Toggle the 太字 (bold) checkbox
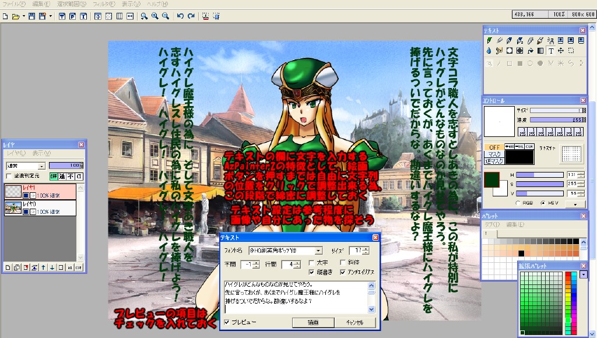The width and height of the screenshot is (597, 338). click(x=311, y=263)
